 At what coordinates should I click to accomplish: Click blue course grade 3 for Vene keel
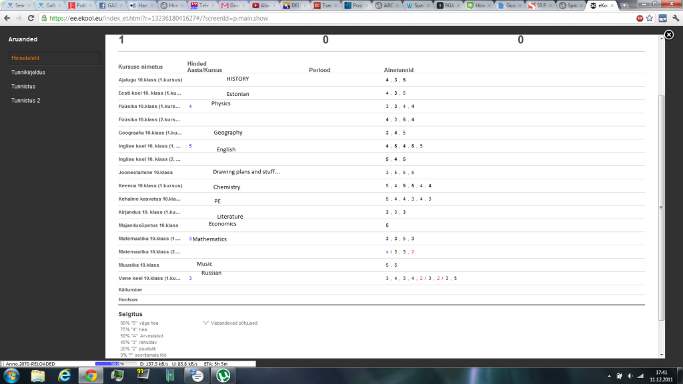tap(190, 278)
